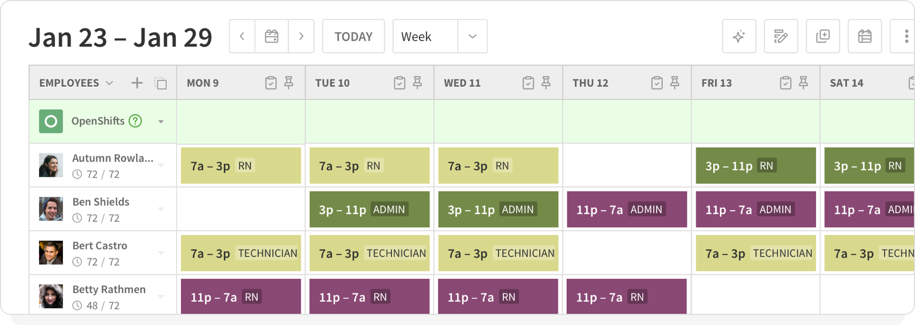Select Autumn's 7a–3p RN shift on Monday
Viewport: 915px width, 325px height.
tap(240, 165)
